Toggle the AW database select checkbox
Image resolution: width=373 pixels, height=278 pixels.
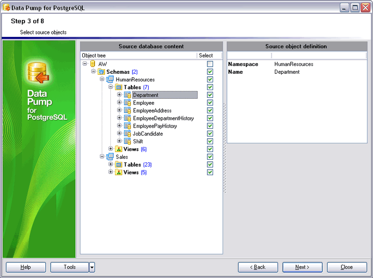tap(210, 64)
